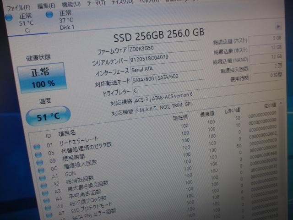Click the ファームウェア label
Screen dimensions: 293x220
coord(112,51)
